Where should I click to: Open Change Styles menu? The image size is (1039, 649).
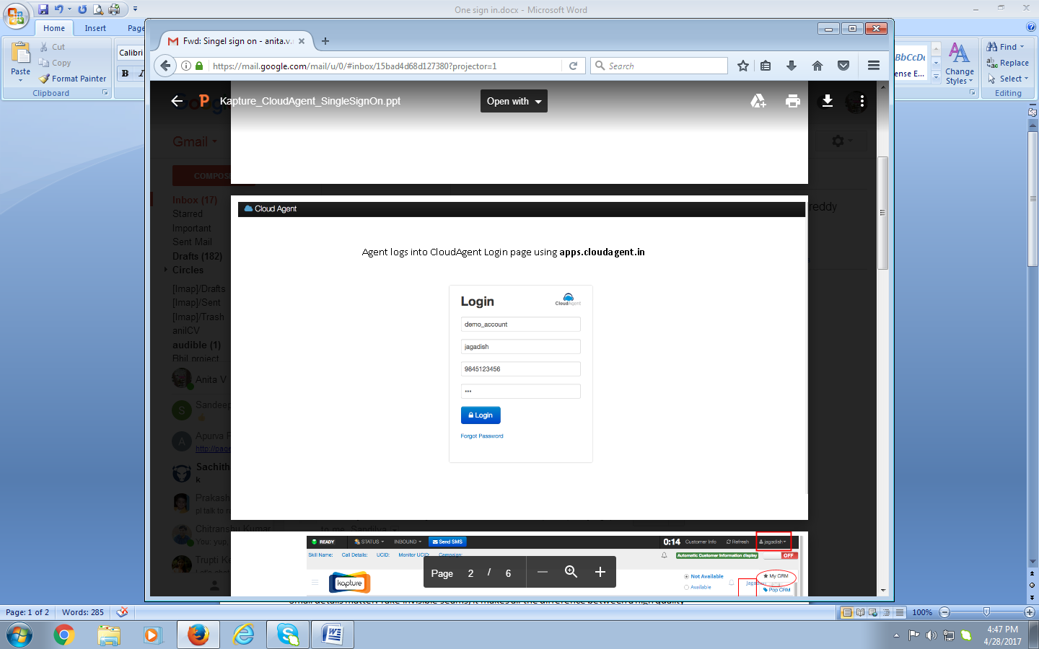(960, 63)
